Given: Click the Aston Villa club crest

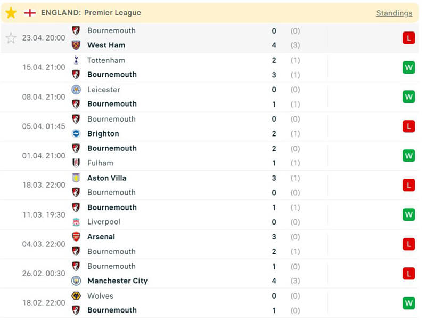Looking at the screenshot, I should pyautogui.click(x=76, y=178).
